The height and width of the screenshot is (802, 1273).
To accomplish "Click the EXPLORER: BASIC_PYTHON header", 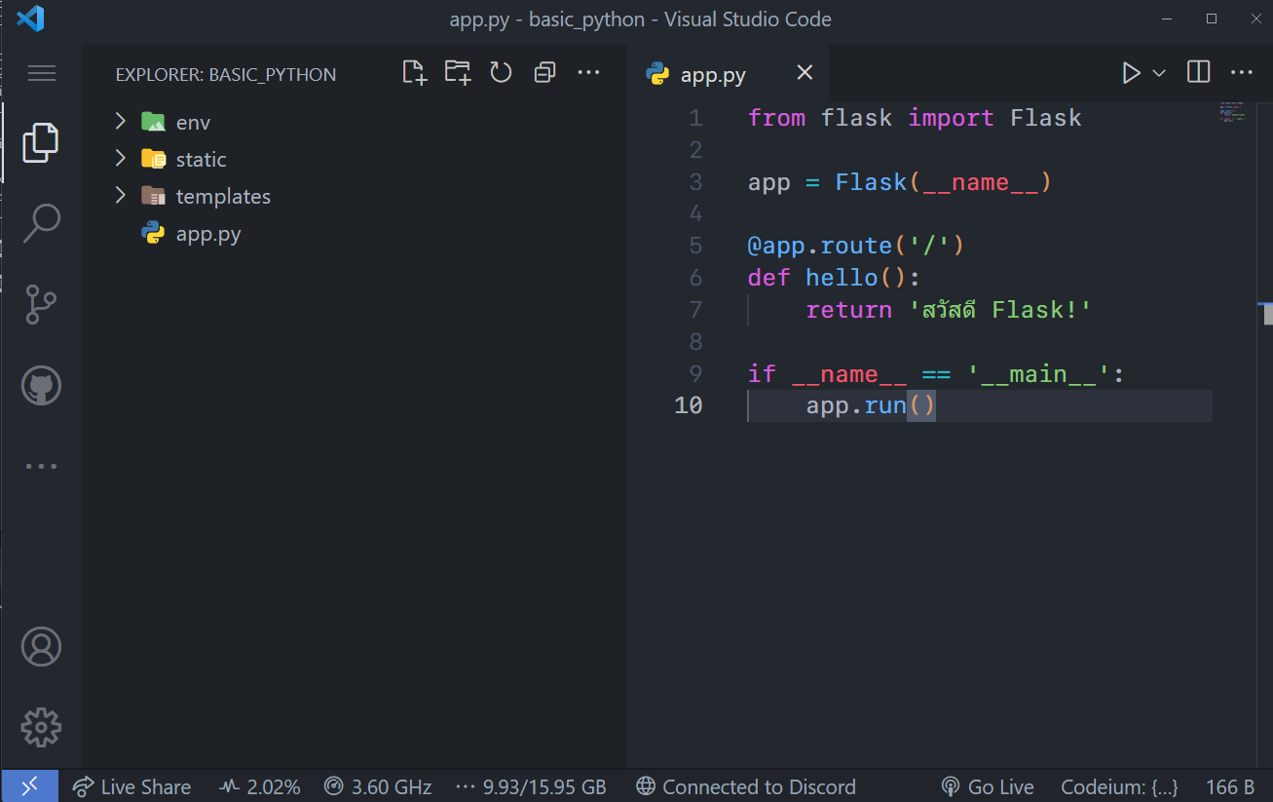I will [x=226, y=74].
